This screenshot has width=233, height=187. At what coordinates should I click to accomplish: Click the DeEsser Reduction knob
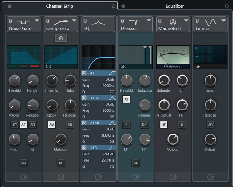click(145, 80)
